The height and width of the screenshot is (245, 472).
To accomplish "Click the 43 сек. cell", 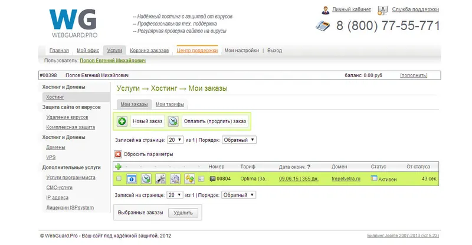I will click(430, 178).
